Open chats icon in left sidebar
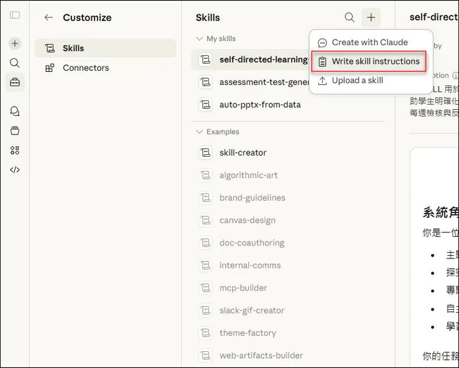459x368 pixels. [15, 111]
